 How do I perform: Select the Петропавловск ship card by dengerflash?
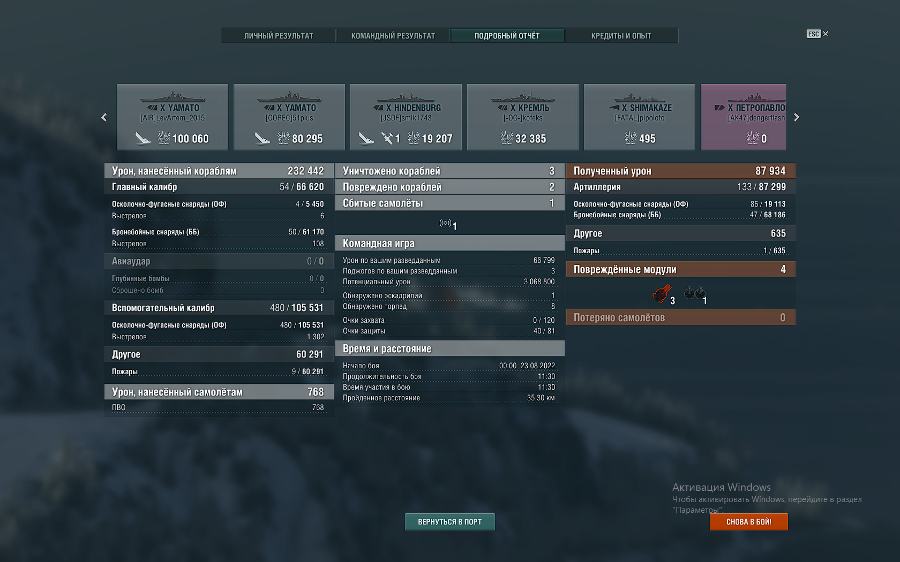coord(744,117)
